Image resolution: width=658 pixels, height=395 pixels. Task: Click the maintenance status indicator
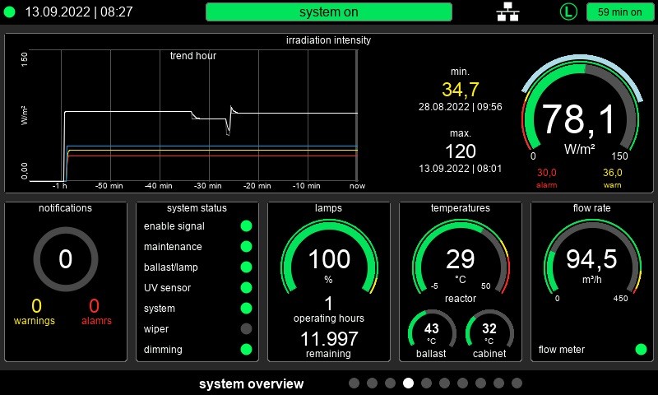tap(246, 246)
